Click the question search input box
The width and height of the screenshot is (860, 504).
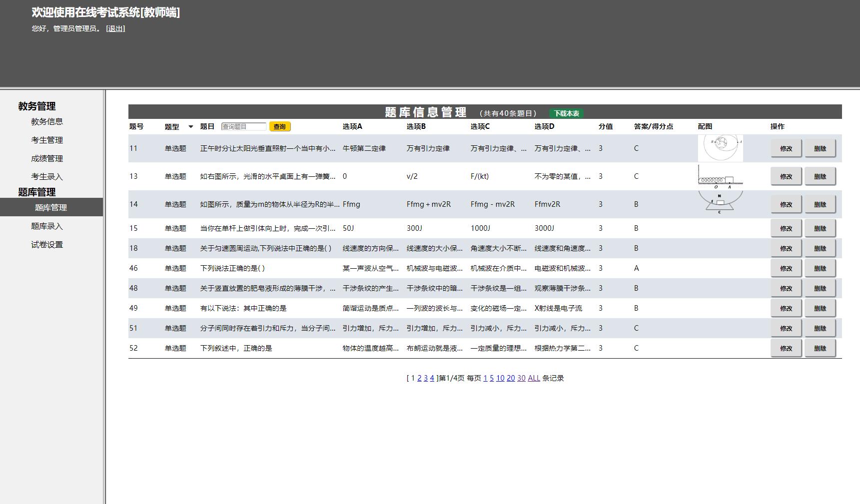(243, 126)
